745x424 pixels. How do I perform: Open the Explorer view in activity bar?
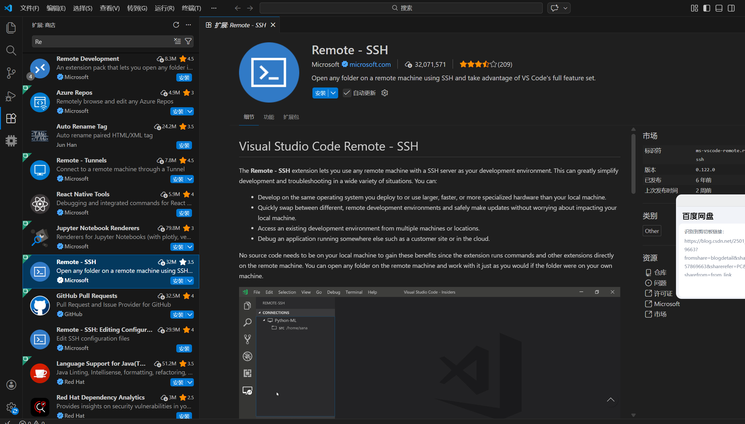click(11, 28)
